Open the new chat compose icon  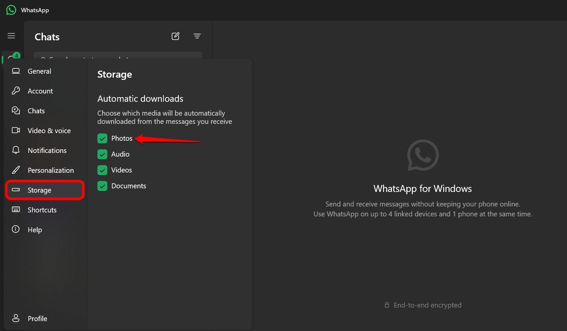point(175,36)
